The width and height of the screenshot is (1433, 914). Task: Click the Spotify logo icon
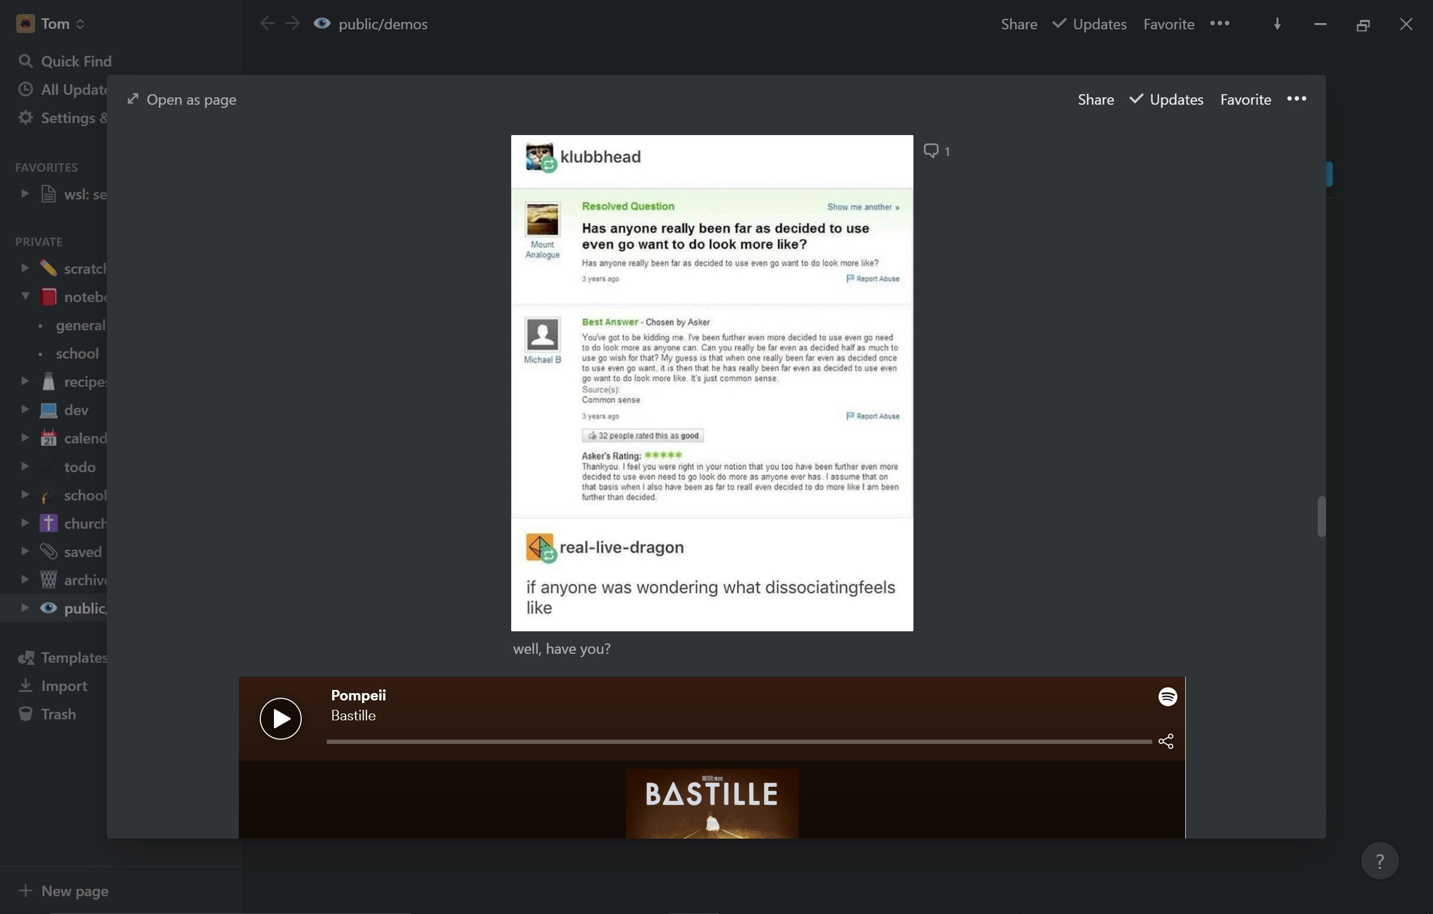(1167, 696)
